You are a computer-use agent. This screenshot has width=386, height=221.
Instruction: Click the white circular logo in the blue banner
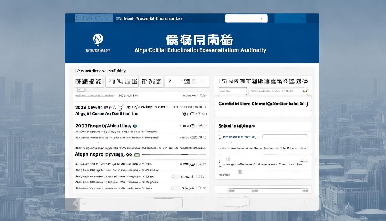[98, 39]
